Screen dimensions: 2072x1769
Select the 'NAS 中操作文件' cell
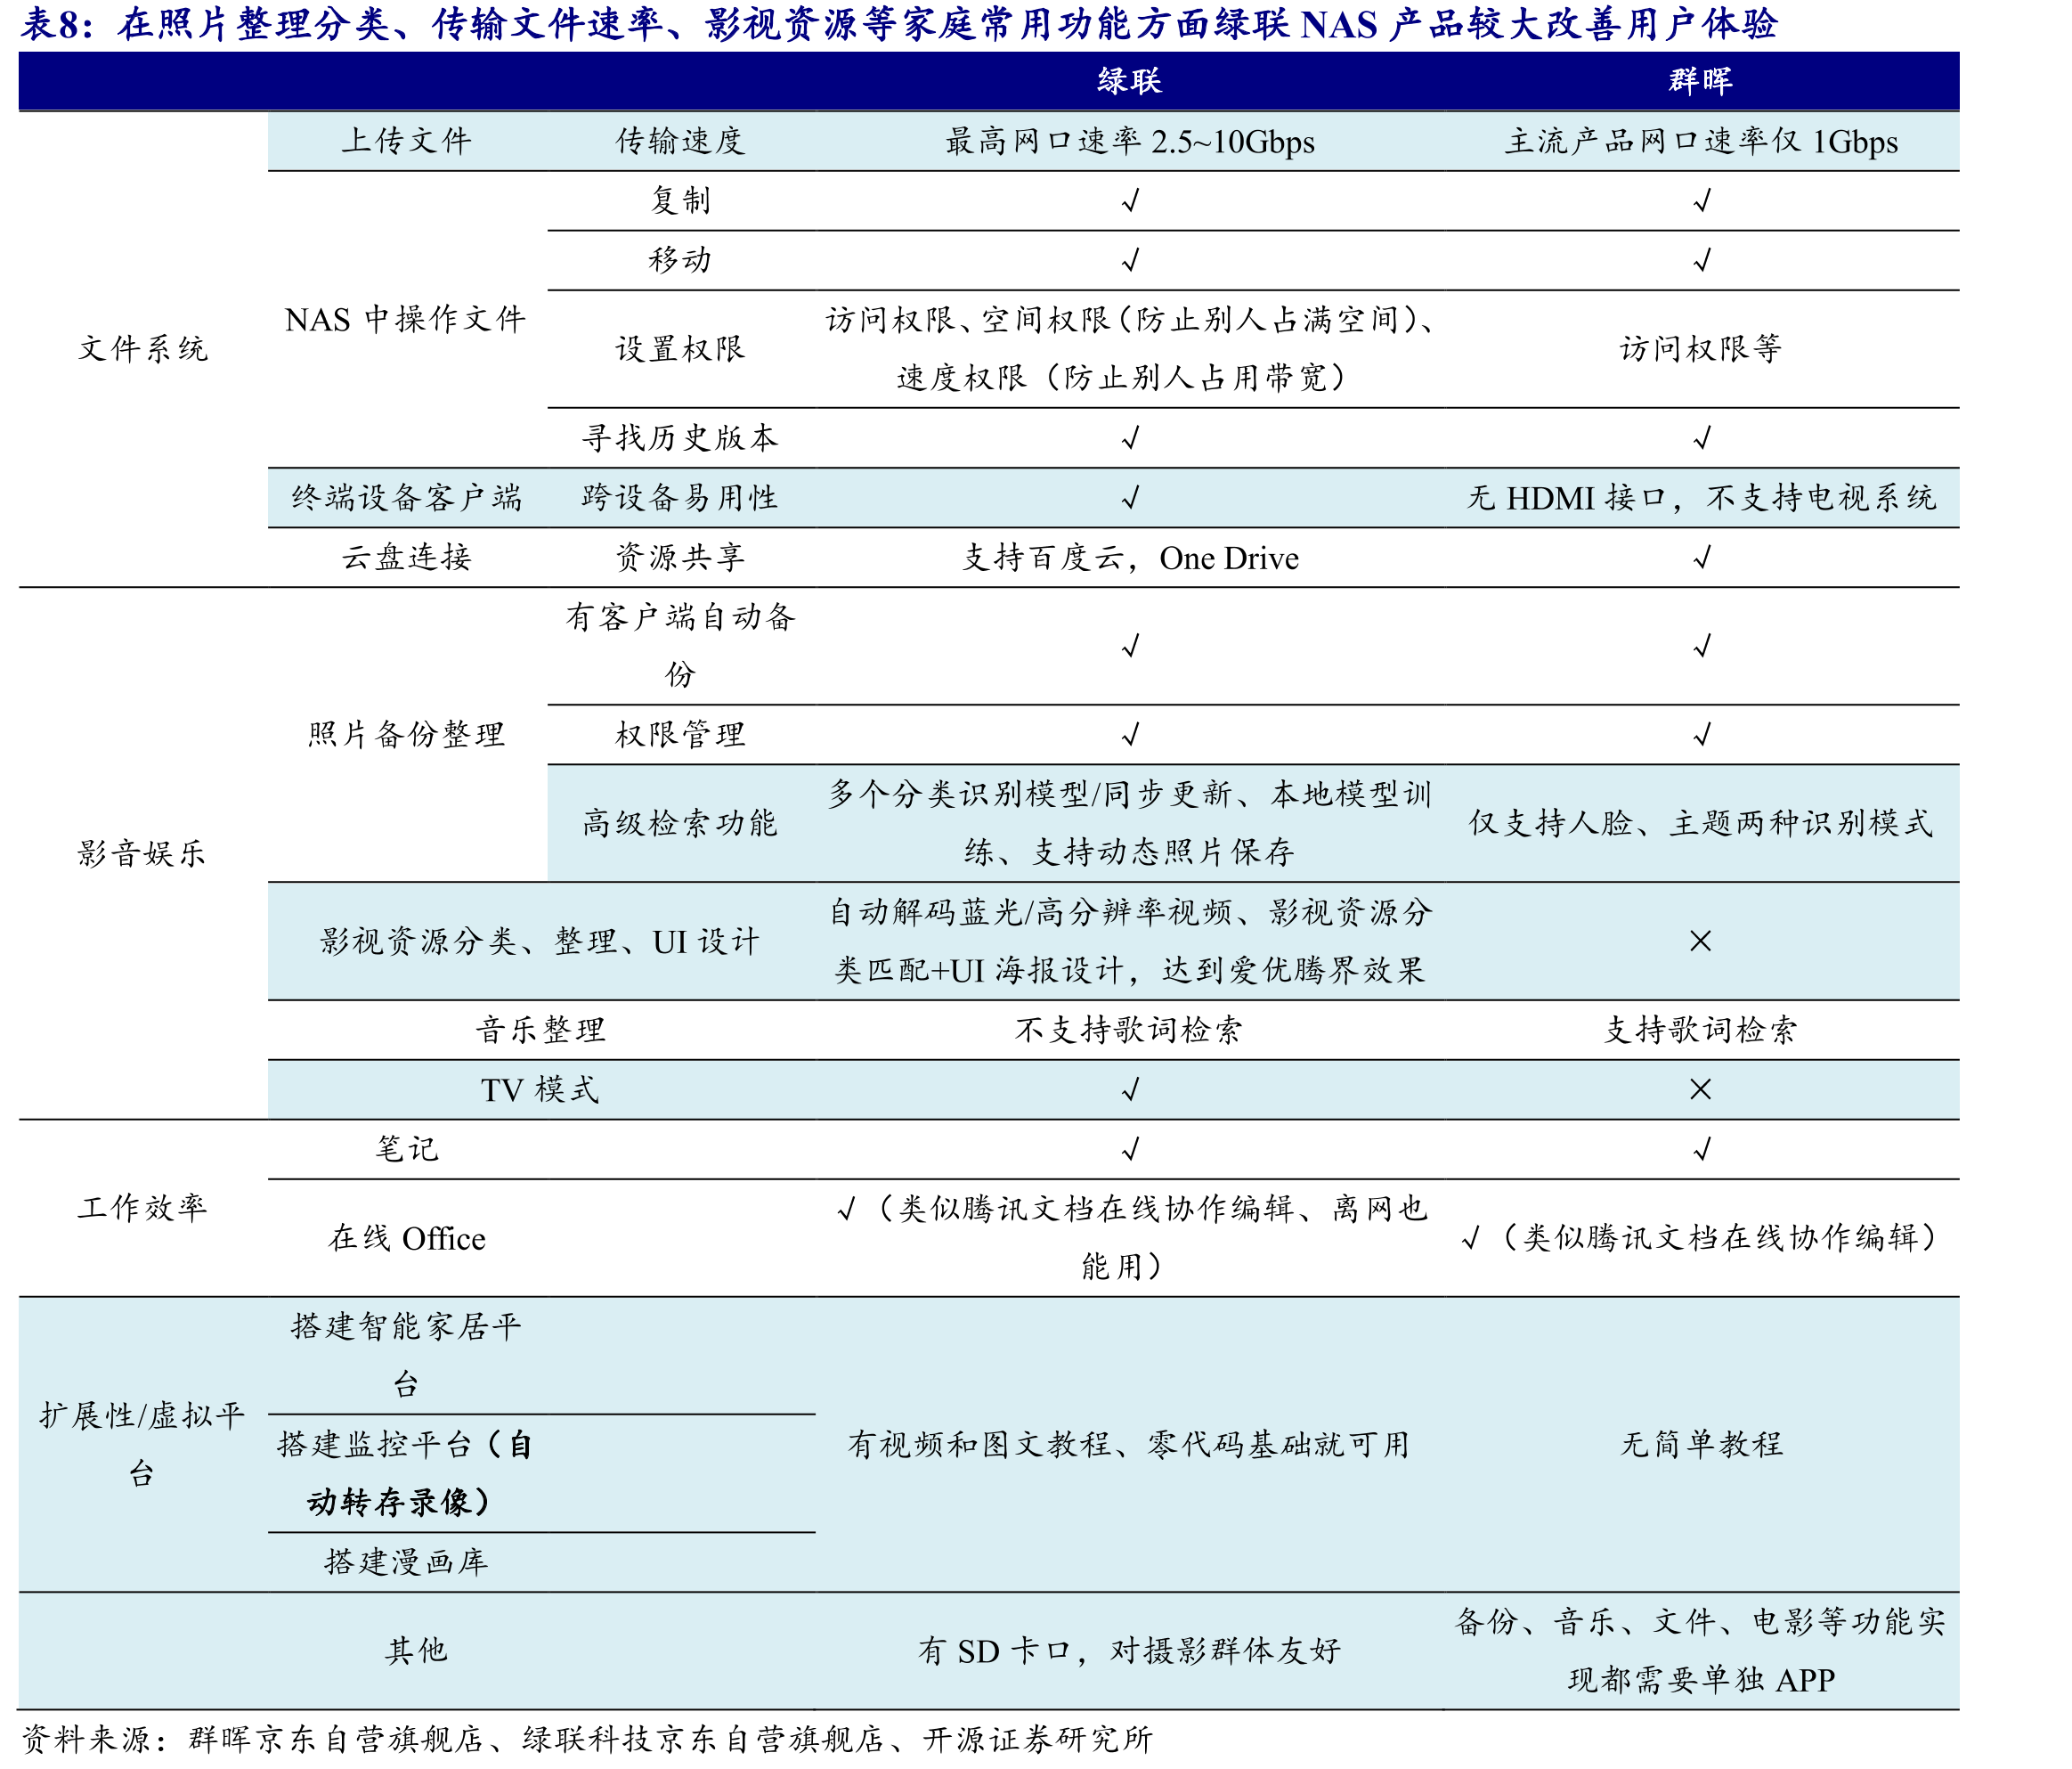(405, 319)
